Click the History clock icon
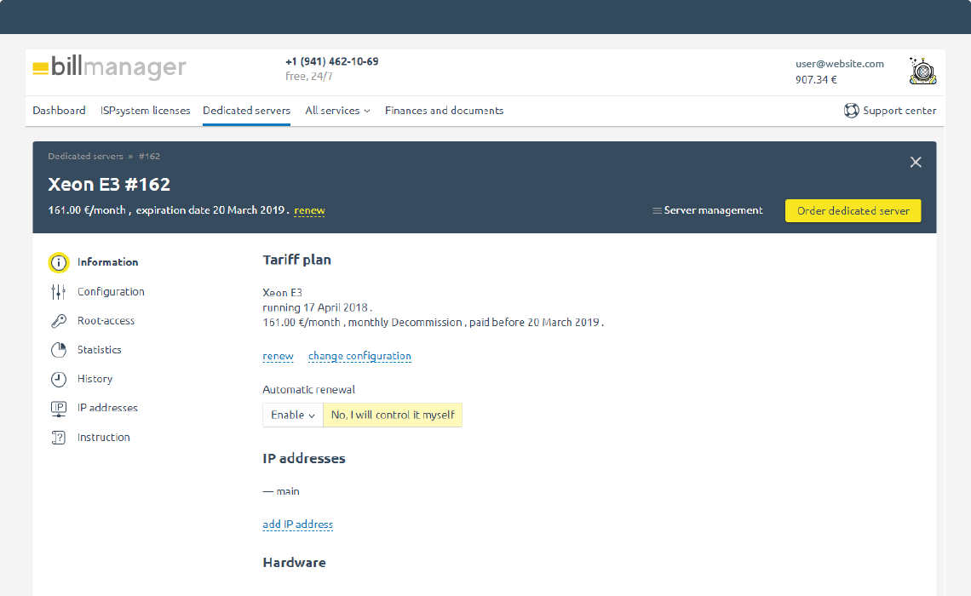Screen dimensions: 971x596 (58, 379)
